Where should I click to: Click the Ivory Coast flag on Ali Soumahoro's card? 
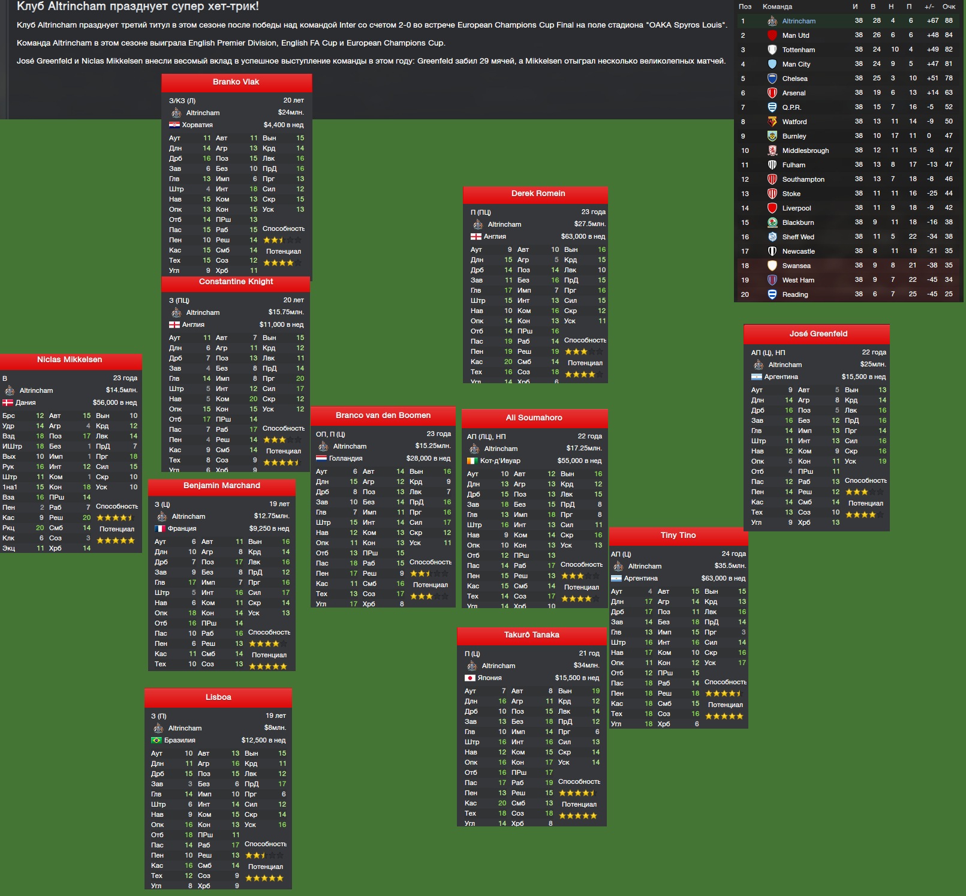click(473, 461)
